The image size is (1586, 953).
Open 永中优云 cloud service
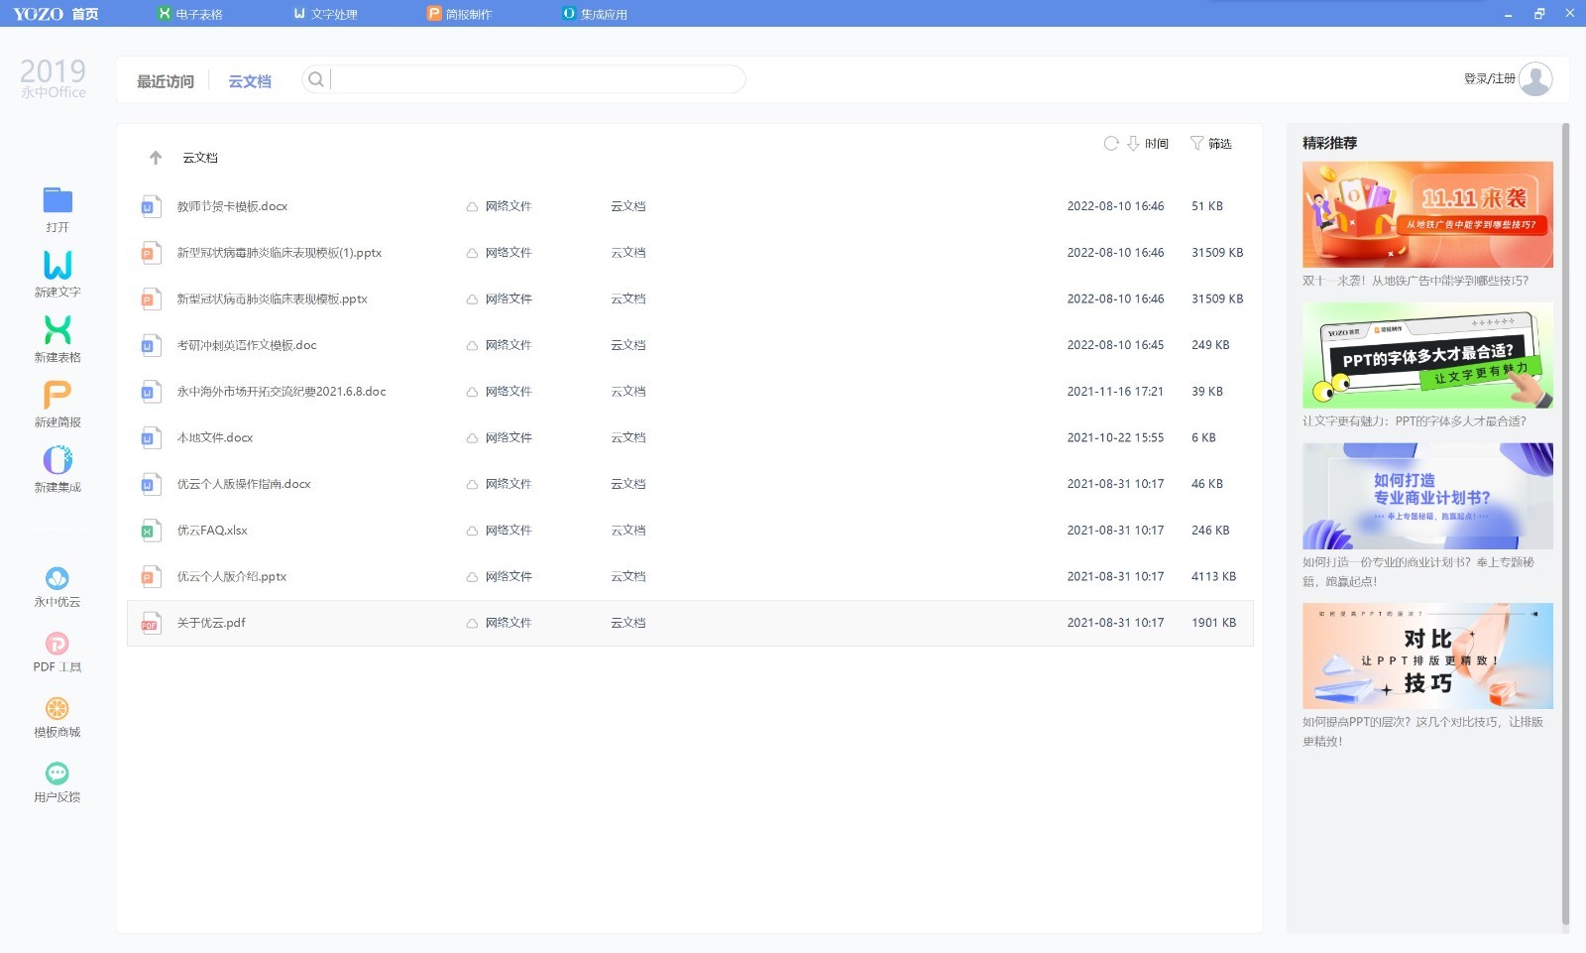[x=57, y=578]
